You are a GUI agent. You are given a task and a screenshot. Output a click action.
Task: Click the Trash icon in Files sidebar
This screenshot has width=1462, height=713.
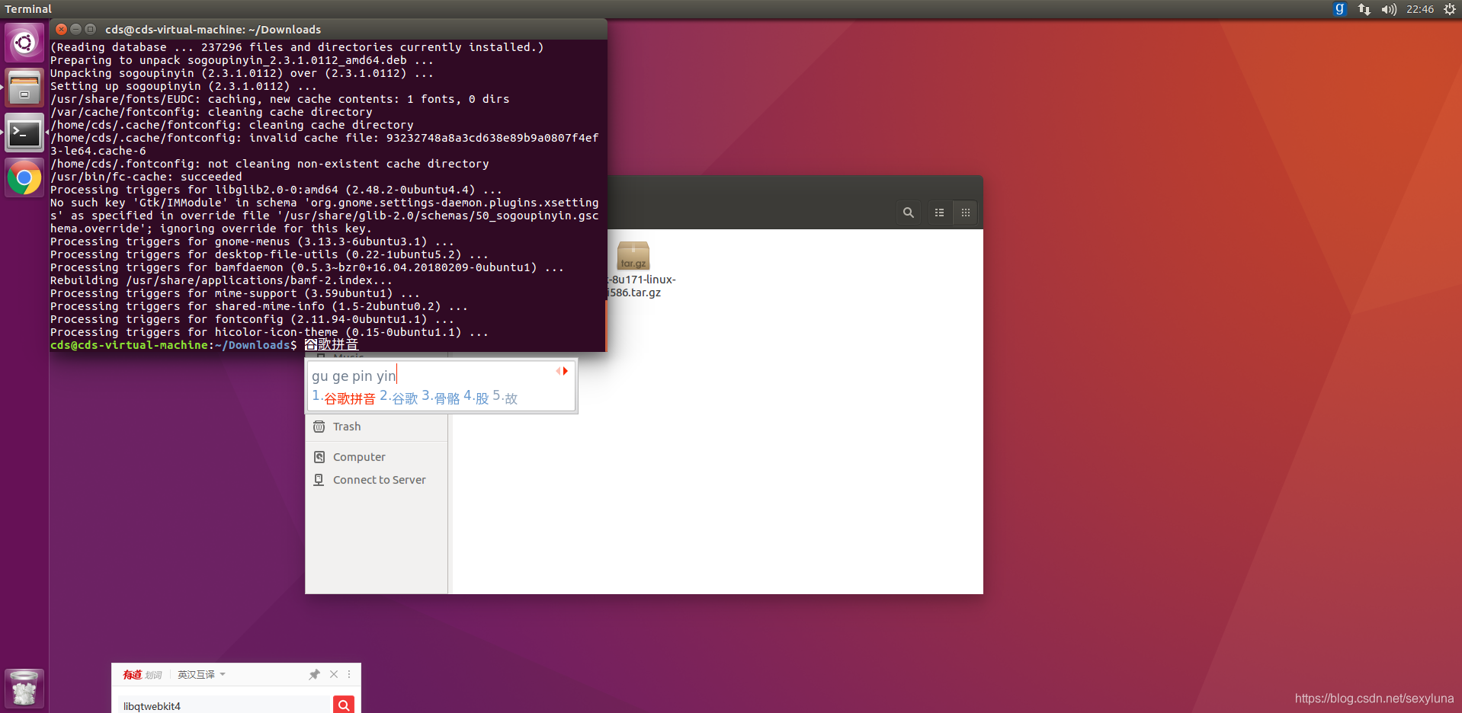click(x=319, y=427)
